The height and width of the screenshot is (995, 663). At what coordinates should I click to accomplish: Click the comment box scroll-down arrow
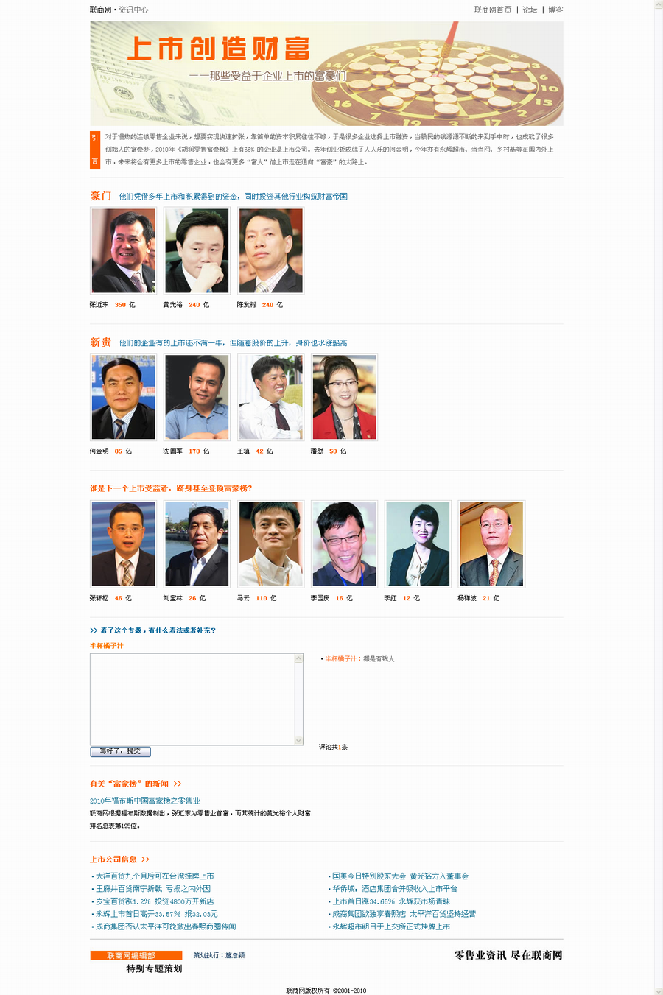[298, 740]
